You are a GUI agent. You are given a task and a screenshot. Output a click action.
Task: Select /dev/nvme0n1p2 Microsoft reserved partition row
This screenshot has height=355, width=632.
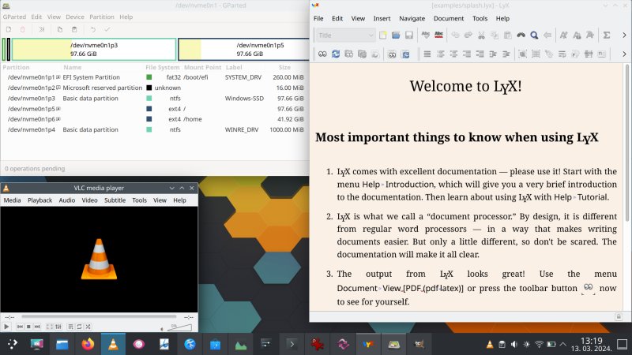point(155,88)
